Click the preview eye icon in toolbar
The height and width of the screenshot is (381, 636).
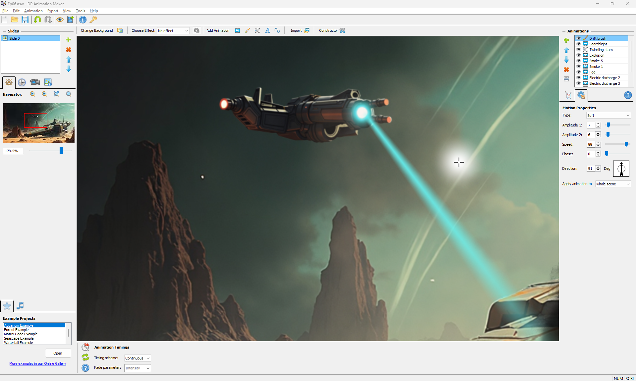pos(60,20)
